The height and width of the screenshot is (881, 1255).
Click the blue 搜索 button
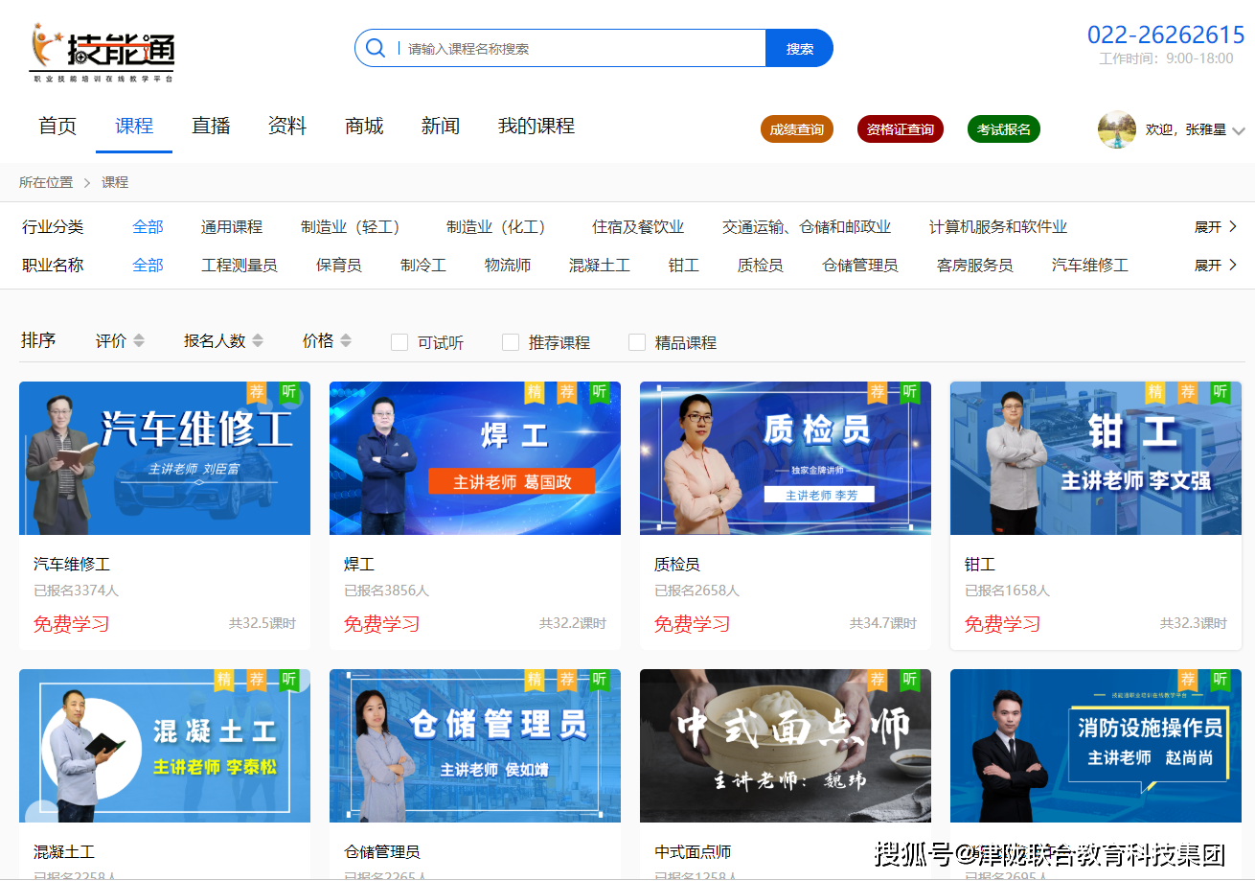click(799, 48)
